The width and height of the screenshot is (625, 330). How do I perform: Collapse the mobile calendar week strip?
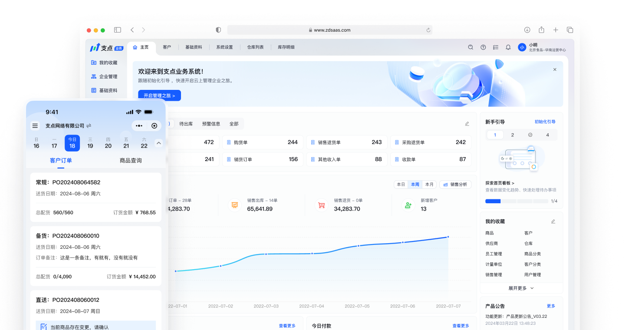pyautogui.click(x=159, y=143)
